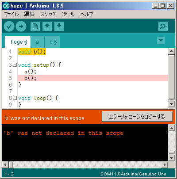Viewport: 177px width, 179px height.
Task: Open the ヘルプ menu
Action: point(87,14)
